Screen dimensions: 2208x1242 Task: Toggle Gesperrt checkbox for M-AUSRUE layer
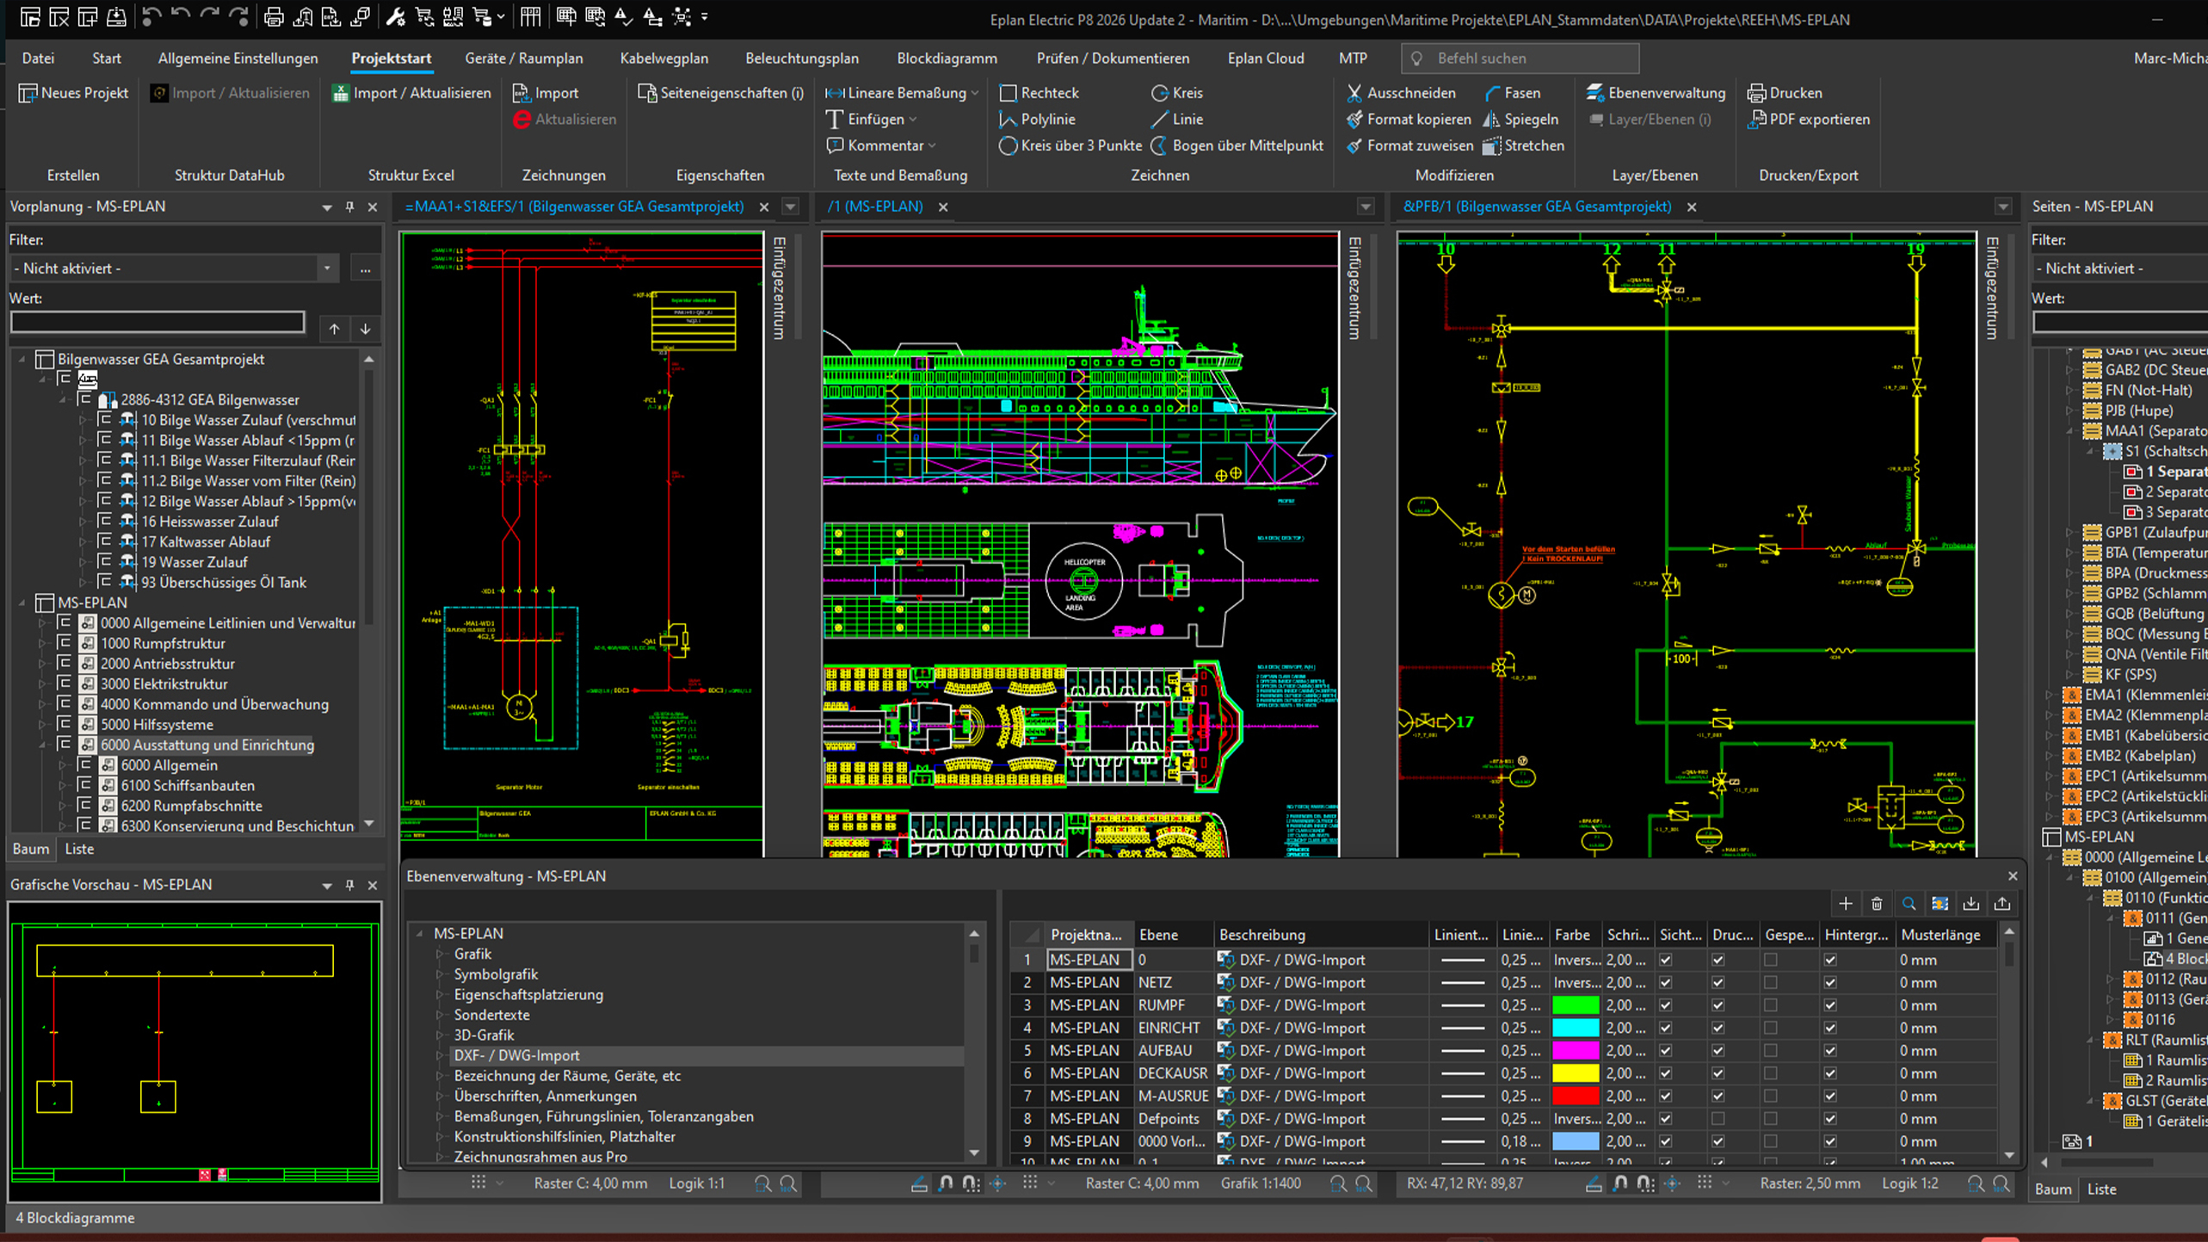pyautogui.click(x=1771, y=1097)
